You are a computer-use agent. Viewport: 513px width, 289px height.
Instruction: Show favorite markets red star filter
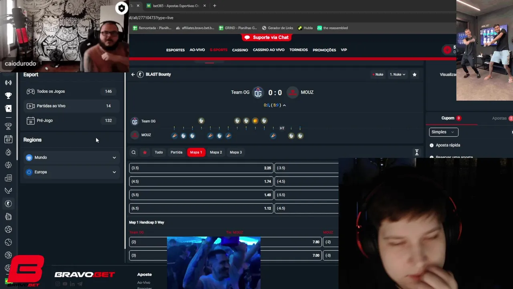click(x=145, y=153)
